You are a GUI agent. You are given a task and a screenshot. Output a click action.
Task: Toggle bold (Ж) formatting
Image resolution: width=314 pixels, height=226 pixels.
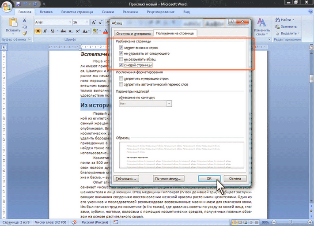pos(38,31)
